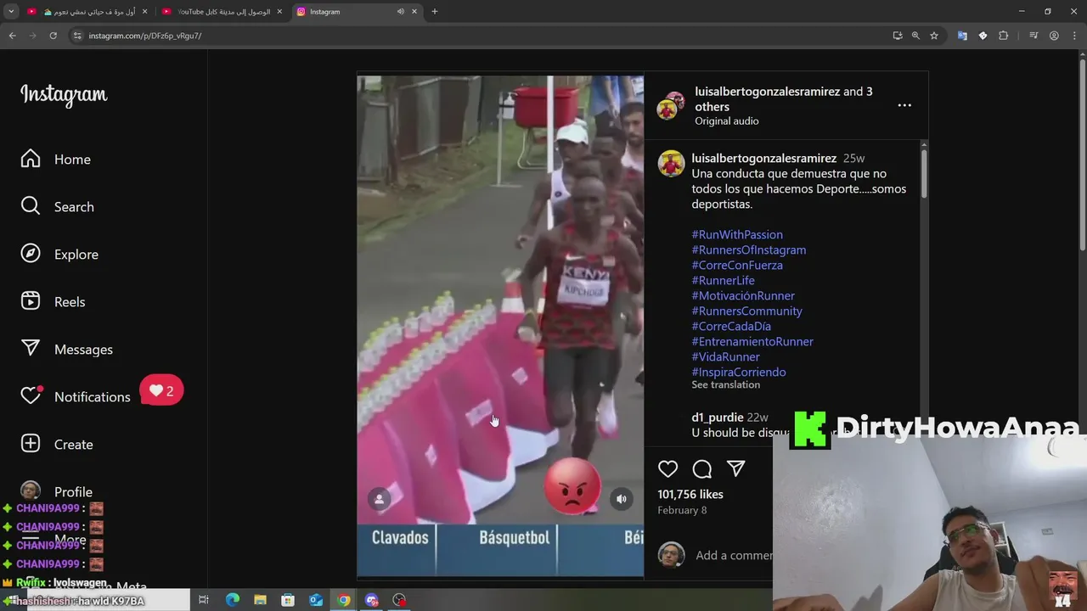
Task: Open the #MotivaciónRunner hashtag
Action: tap(743, 295)
